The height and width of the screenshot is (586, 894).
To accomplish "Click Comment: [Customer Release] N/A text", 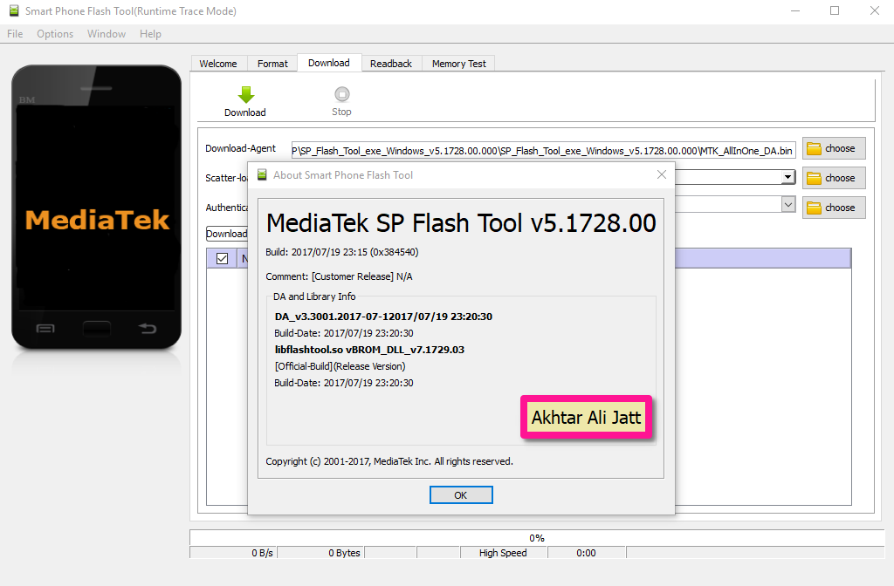I will (x=340, y=276).
